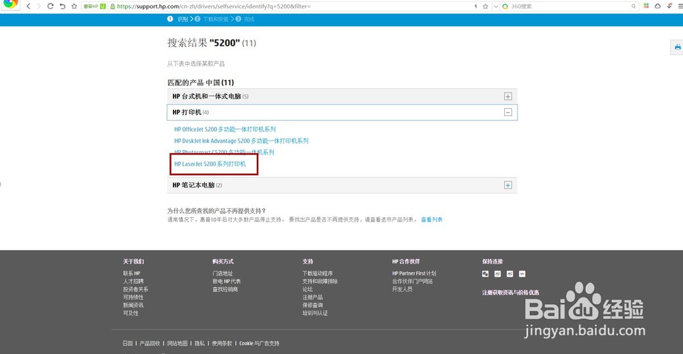
Task: Open footer link 查找经销商
Action: [x=225, y=289]
